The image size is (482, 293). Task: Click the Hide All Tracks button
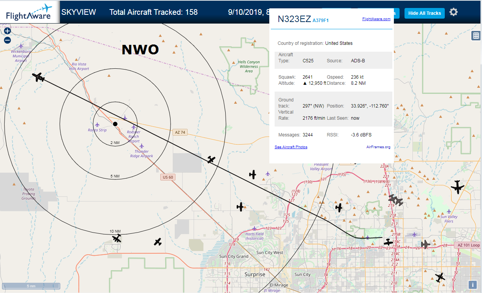[x=424, y=13]
